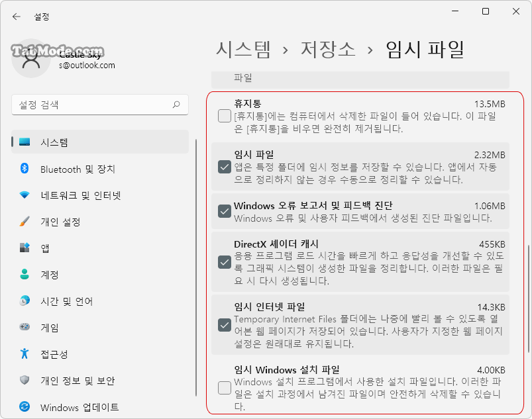Click the 저장소 breadcrumb link

coord(328,49)
